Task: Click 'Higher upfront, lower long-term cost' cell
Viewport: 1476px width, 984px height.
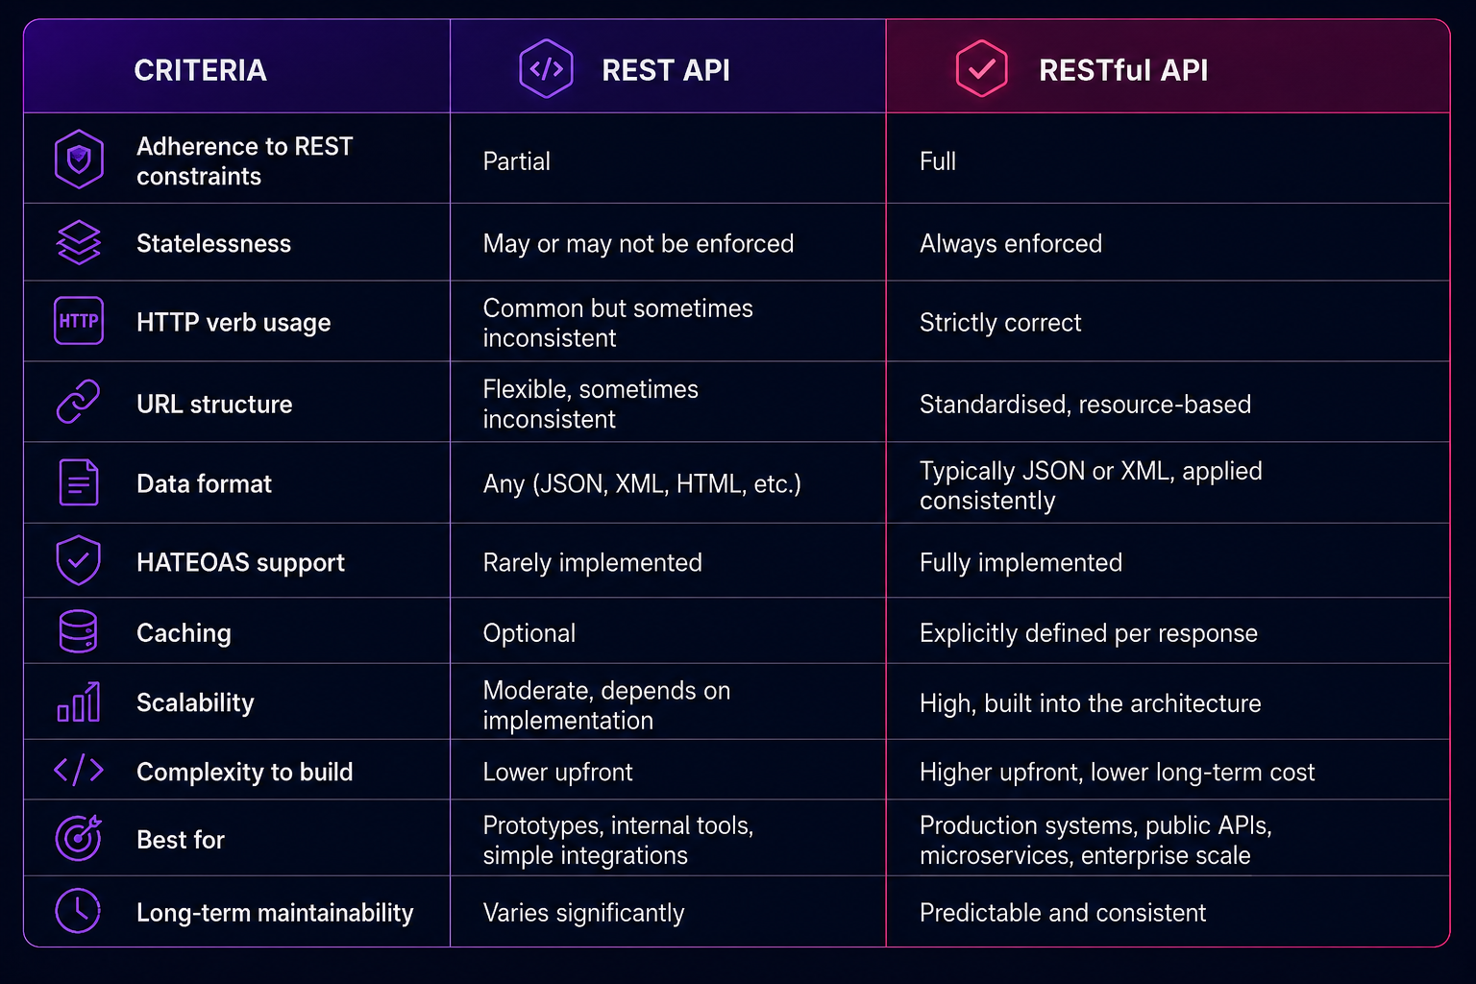Action: click(1118, 773)
